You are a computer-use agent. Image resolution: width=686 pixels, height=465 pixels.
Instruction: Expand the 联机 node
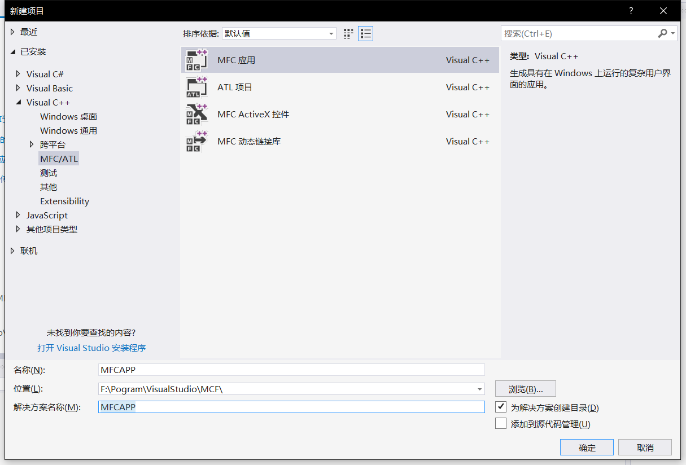point(13,251)
